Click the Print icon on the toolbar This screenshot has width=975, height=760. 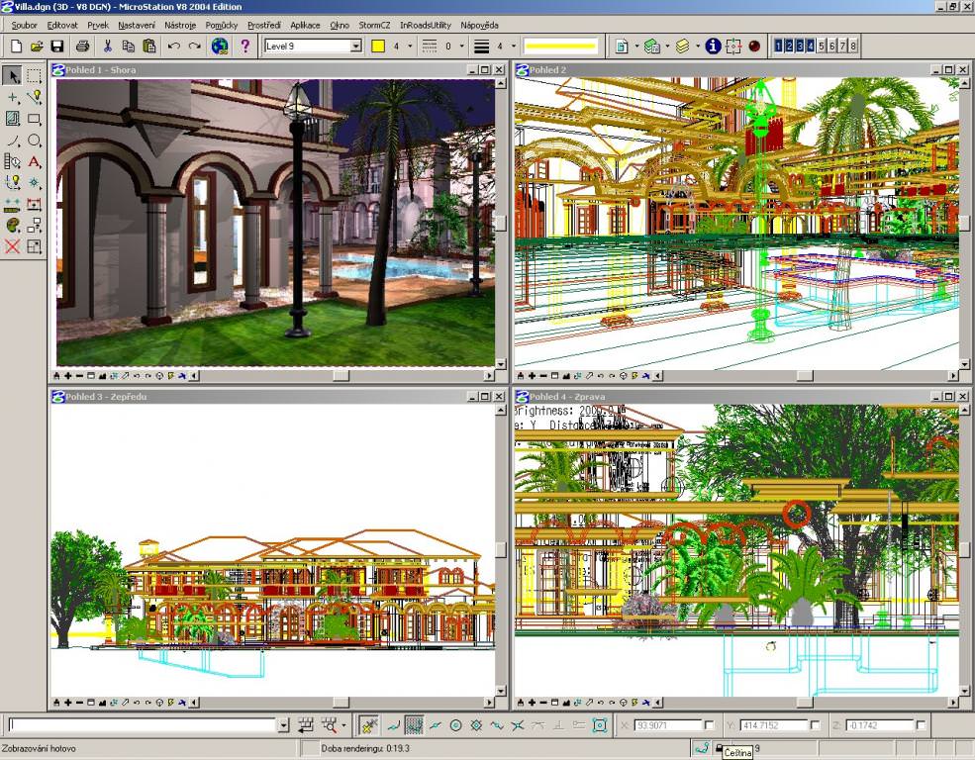point(81,46)
